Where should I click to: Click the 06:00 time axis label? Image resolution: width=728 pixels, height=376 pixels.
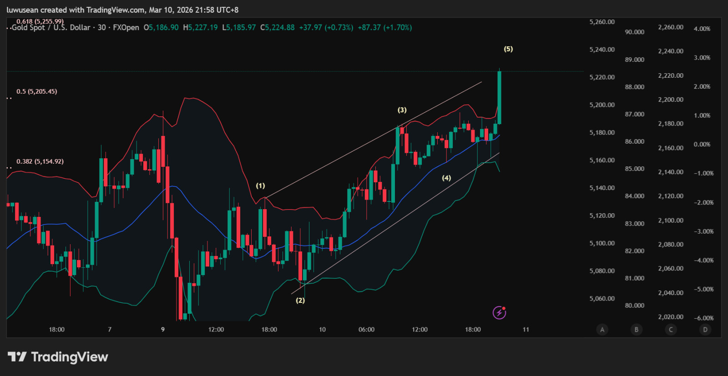(x=366, y=330)
